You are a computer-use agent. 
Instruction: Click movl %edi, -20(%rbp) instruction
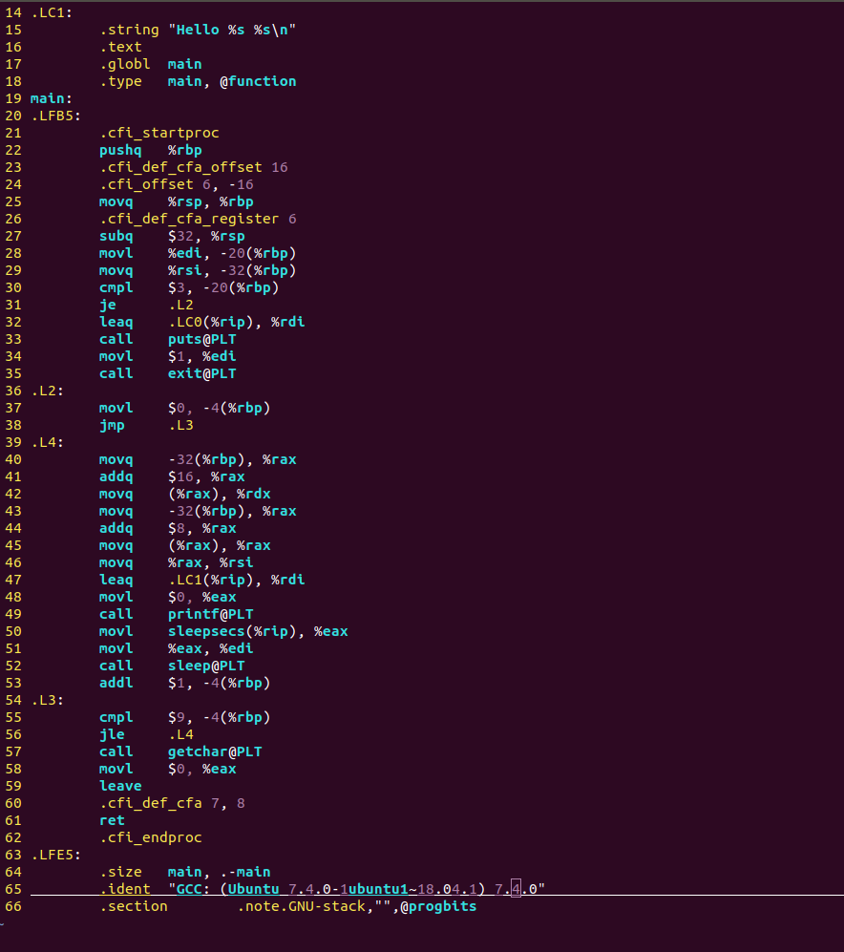point(198,253)
